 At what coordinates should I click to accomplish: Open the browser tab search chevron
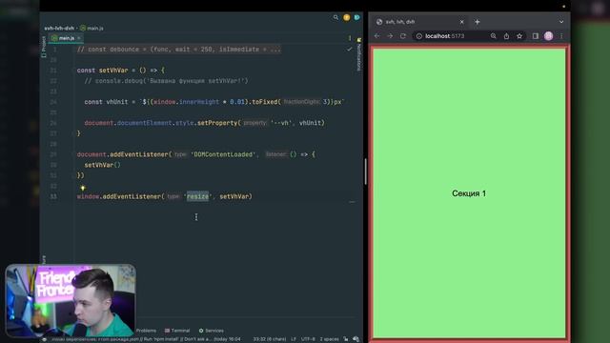[561, 22]
